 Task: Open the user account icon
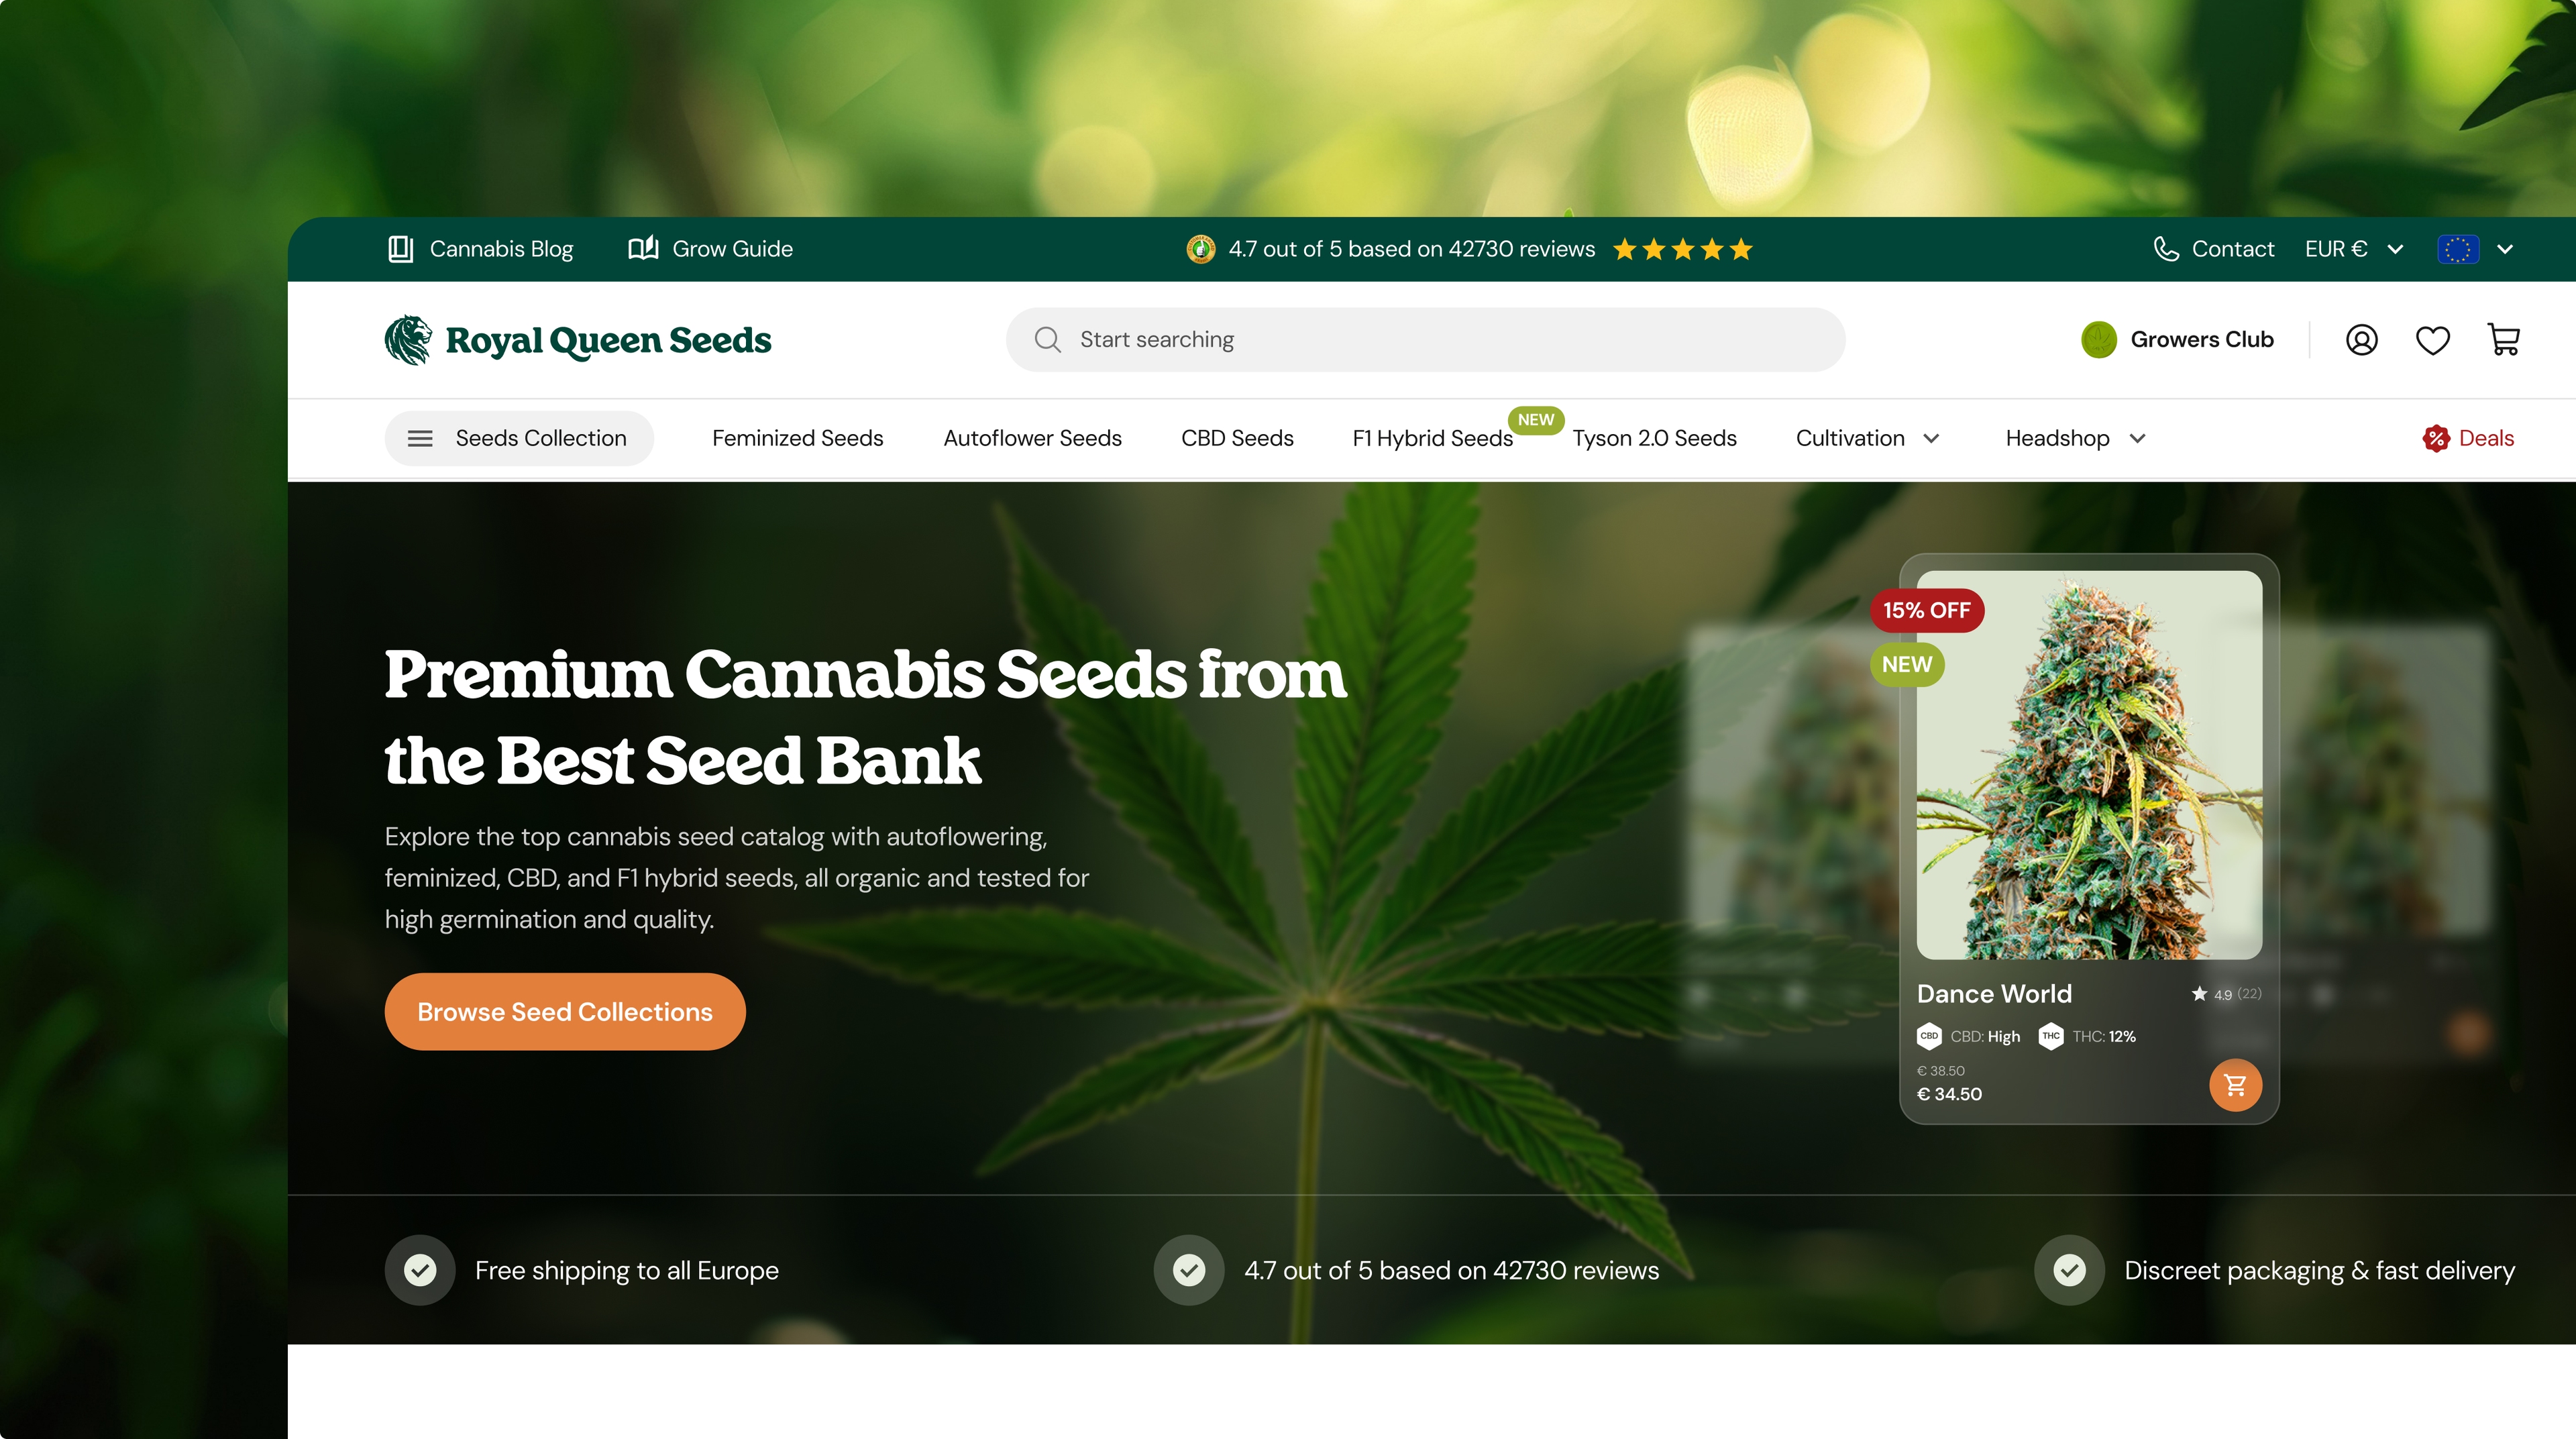(x=2361, y=340)
